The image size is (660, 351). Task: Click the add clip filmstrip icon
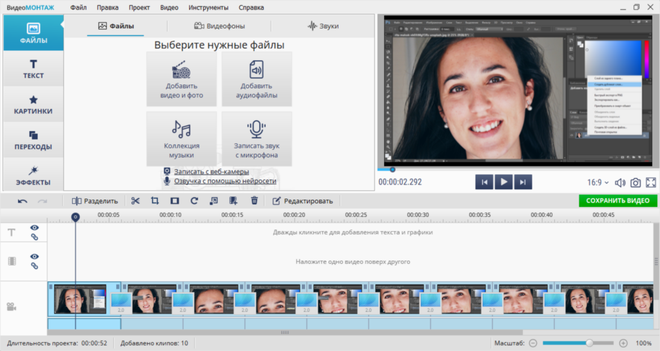click(233, 201)
